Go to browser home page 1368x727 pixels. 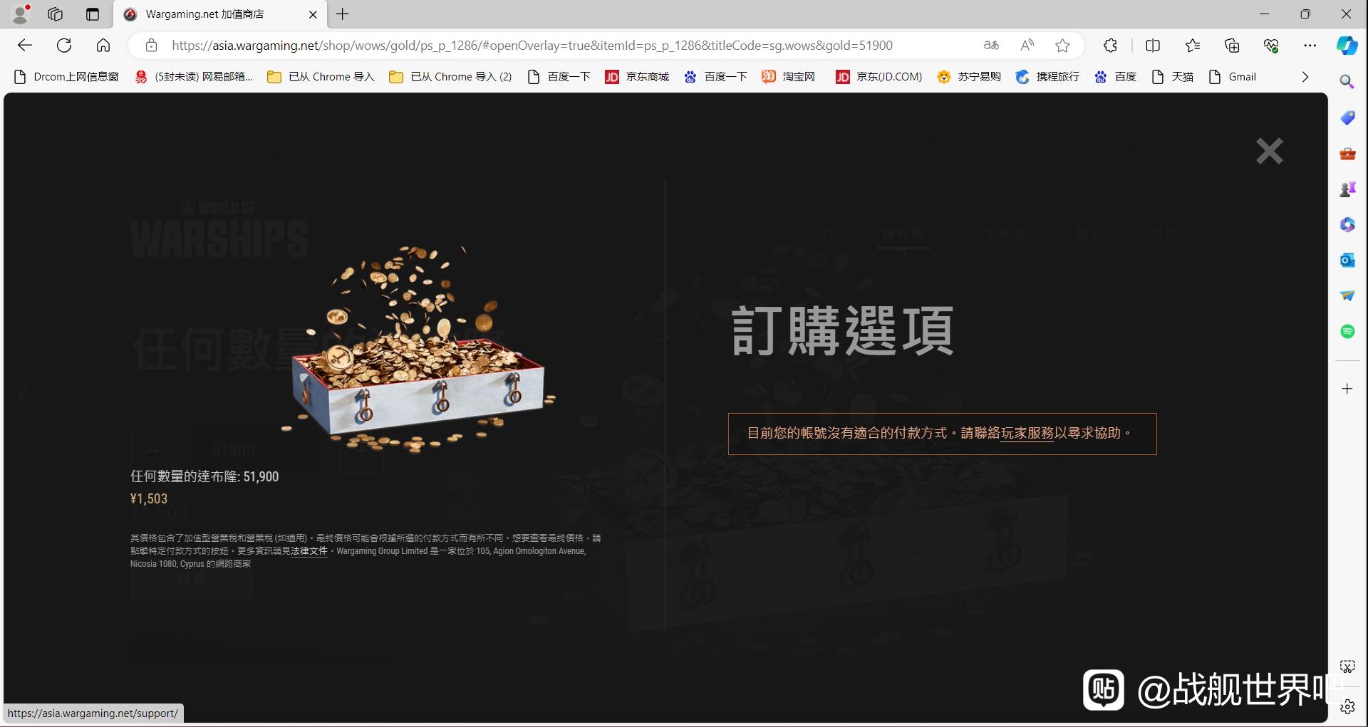pyautogui.click(x=103, y=46)
